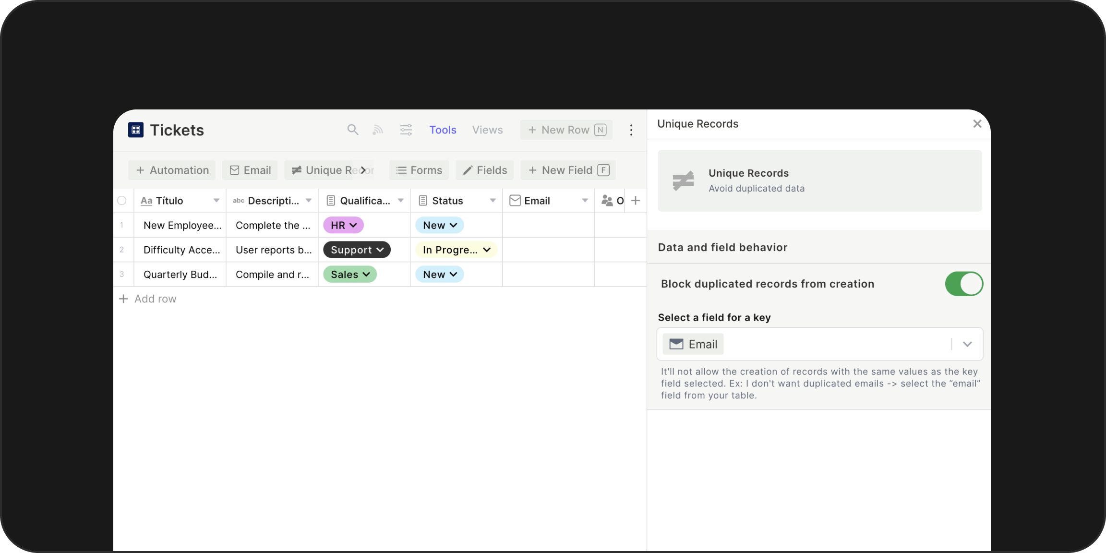Switch to the Tools tab

443,130
